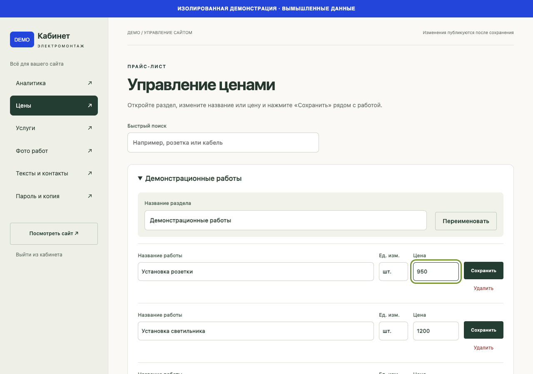
Task: Save the Установка розетки row
Action: click(x=483, y=271)
